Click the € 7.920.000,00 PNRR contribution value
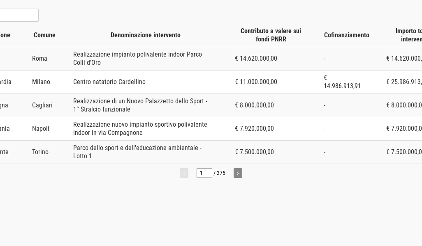The image size is (422, 246). pyautogui.click(x=254, y=128)
